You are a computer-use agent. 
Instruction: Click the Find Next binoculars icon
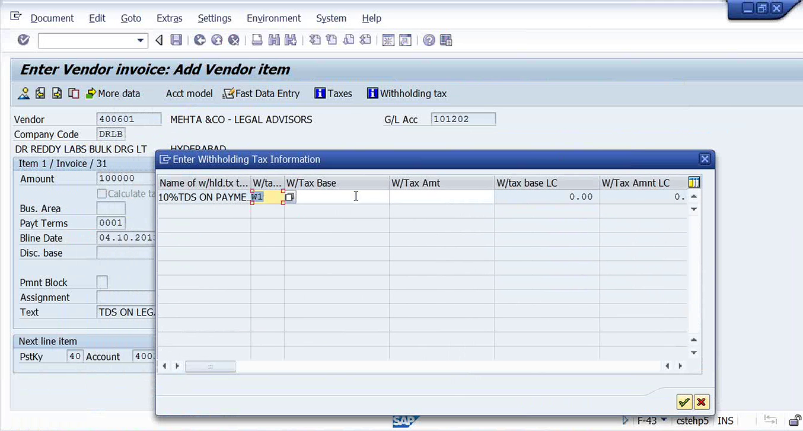tap(291, 40)
